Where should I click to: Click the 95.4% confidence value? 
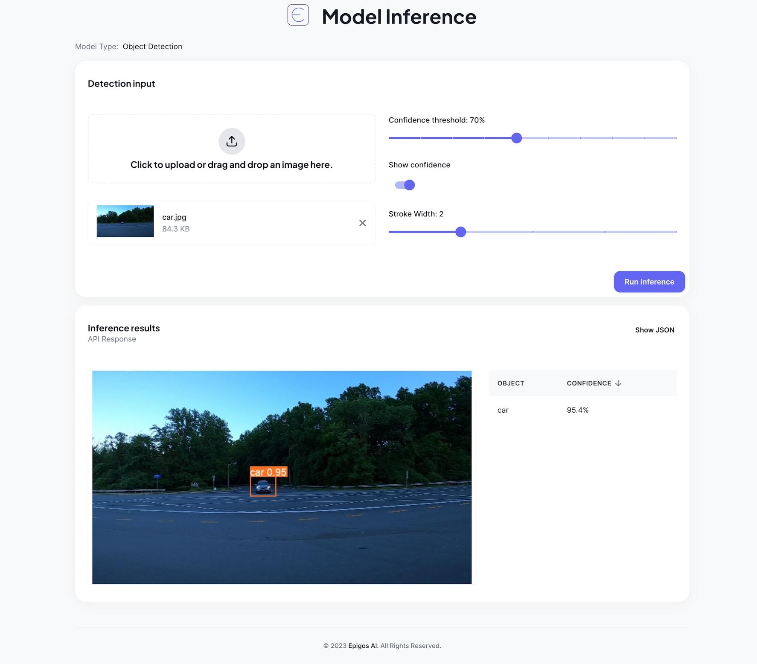pos(577,410)
